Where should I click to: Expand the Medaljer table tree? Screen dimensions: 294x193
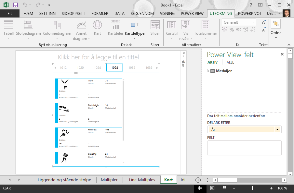coord(208,71)
